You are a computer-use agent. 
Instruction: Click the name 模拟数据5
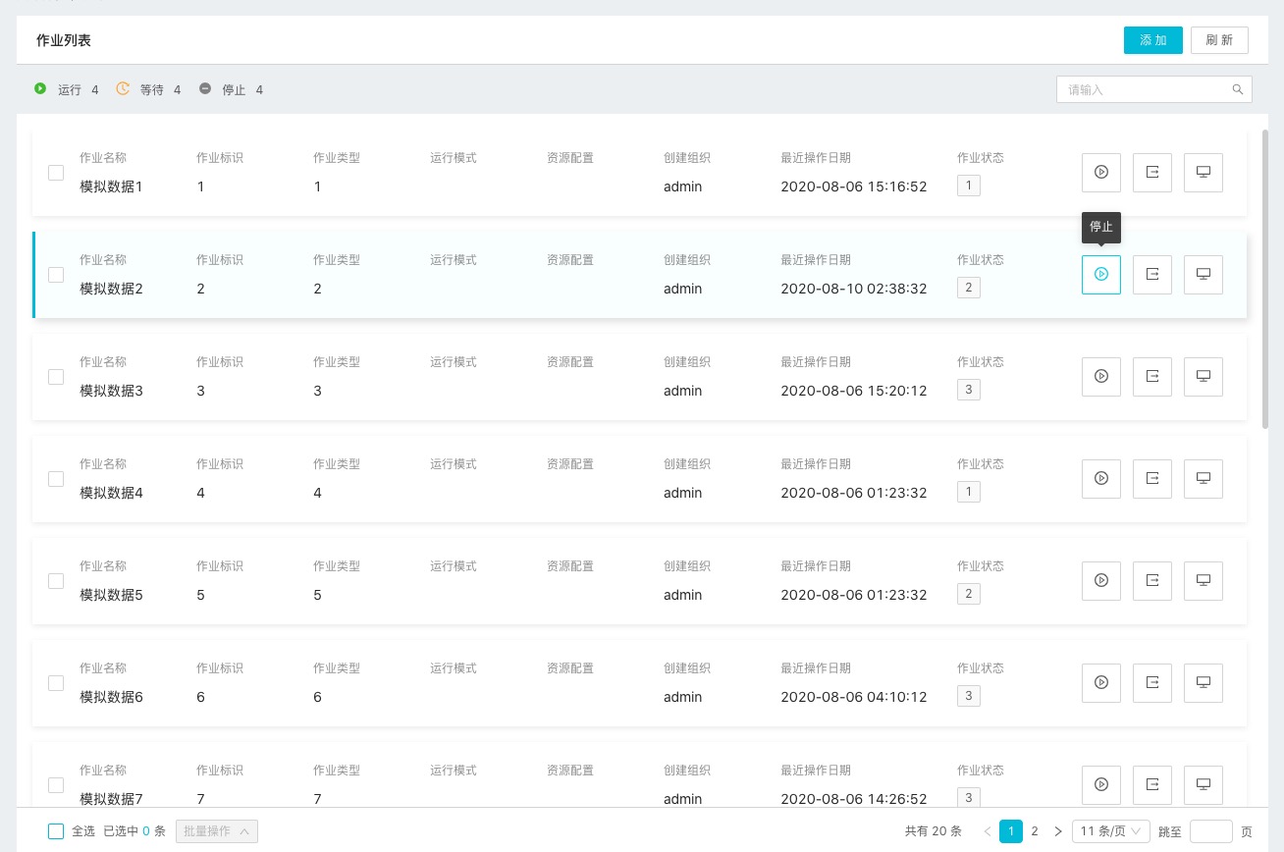[112, 595]
